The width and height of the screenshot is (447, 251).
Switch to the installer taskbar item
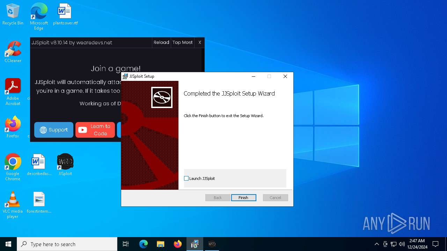[x=195, y=244]
